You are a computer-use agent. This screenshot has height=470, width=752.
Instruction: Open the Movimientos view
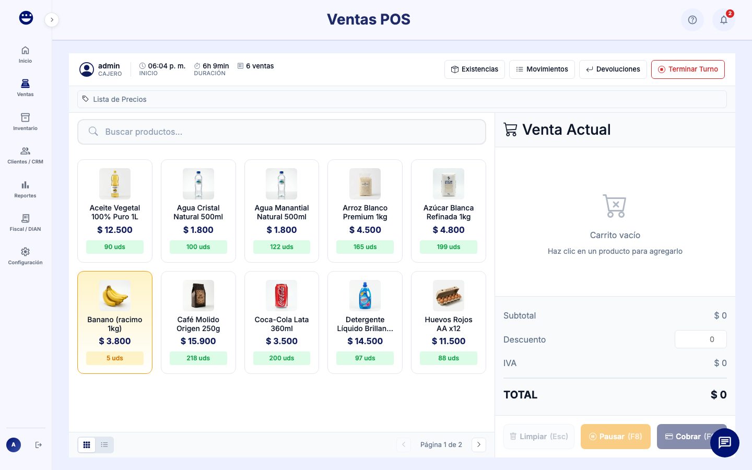point(542,69)
